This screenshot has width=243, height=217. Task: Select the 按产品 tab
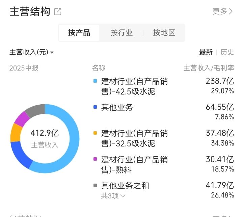click(x=79, y=33)
